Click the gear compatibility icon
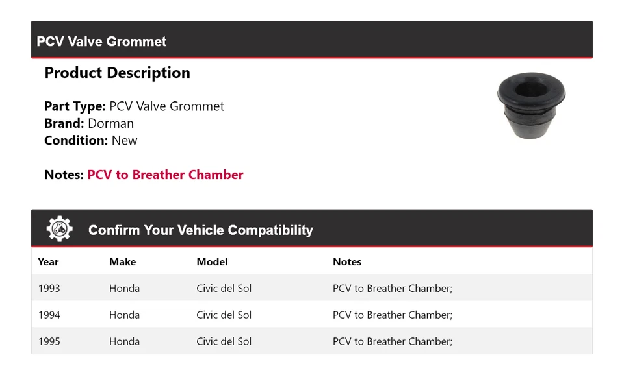The height and width of the screenshot is (375, 624). coord(60,229)
